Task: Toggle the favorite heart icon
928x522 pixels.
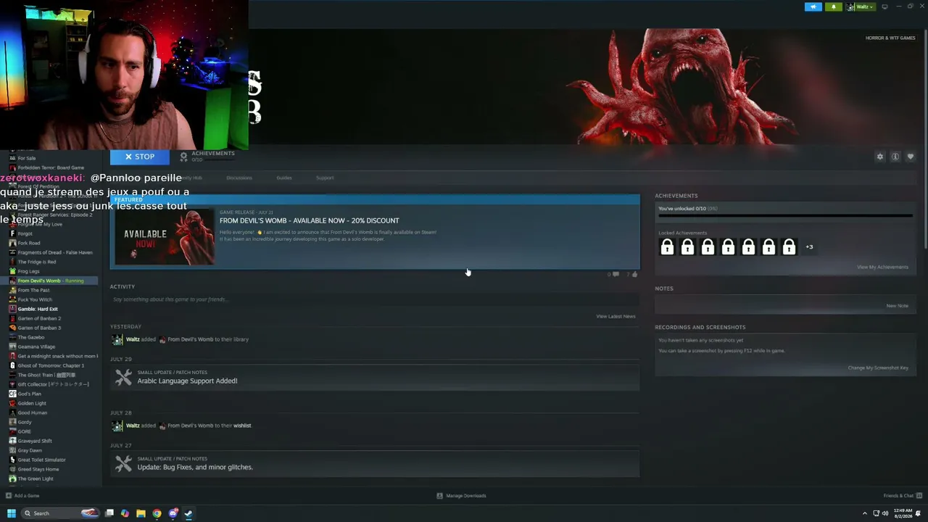Action: coord(911,157)
